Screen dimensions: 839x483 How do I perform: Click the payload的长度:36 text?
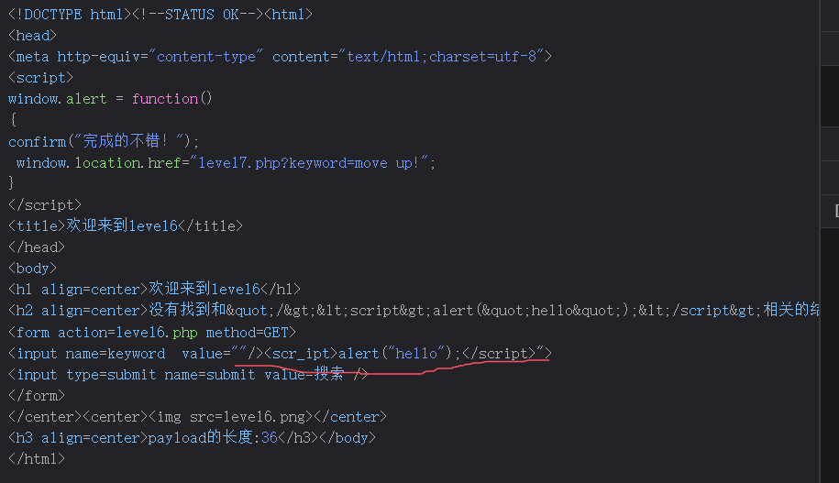pos(213,438)
